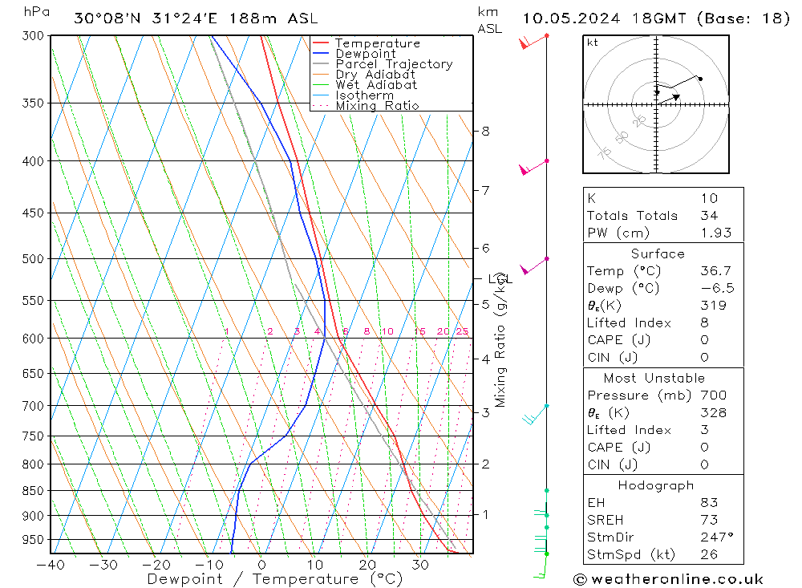Screen dimensions: 802x588
Task: Click the wind barb at 400 hPa
Action: [533, 167]
